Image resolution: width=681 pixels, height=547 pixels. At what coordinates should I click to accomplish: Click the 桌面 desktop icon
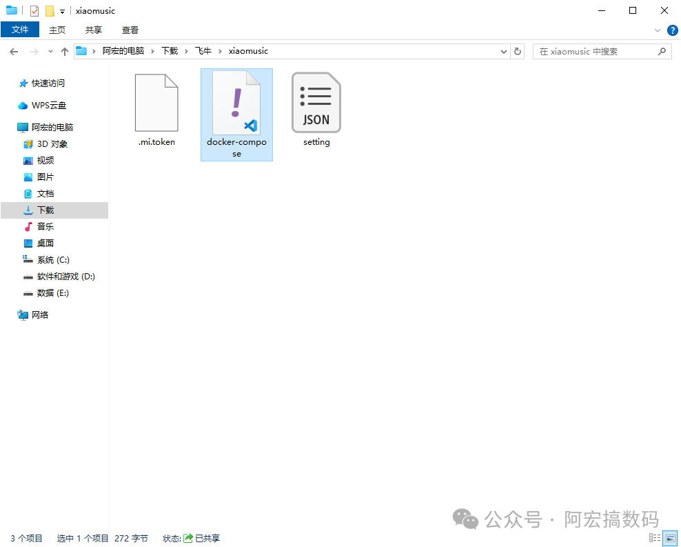click(x=28, y=243)
